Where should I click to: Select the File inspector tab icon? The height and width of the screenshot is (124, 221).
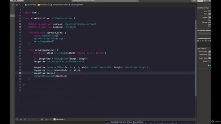[x=200, y=1]
